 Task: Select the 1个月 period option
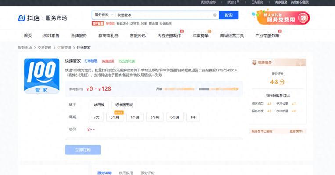click(135, 117)
